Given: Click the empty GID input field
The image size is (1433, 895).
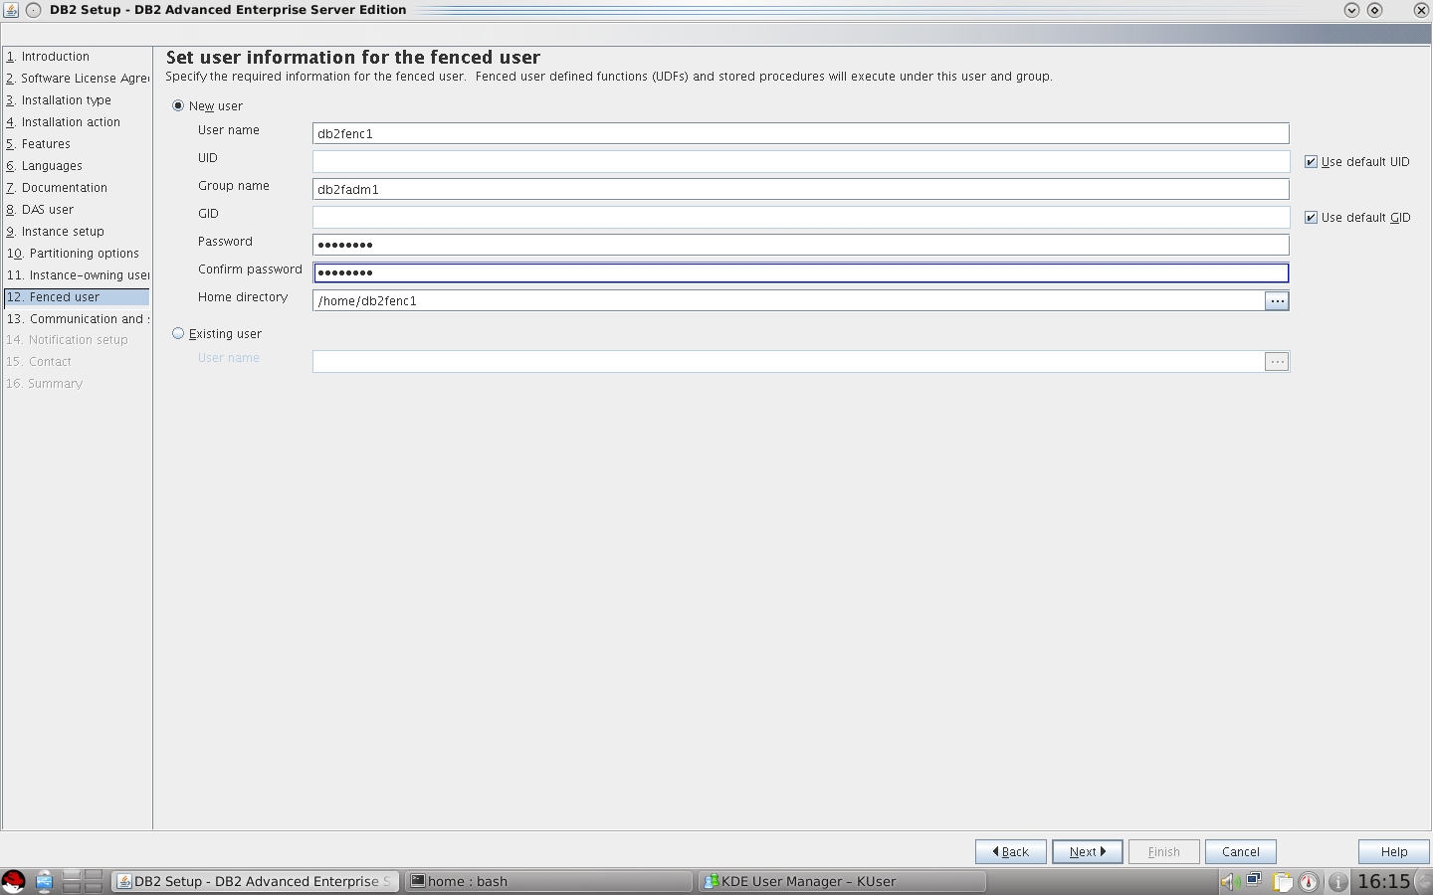Looking at the screenshot, I should [801, 217].
